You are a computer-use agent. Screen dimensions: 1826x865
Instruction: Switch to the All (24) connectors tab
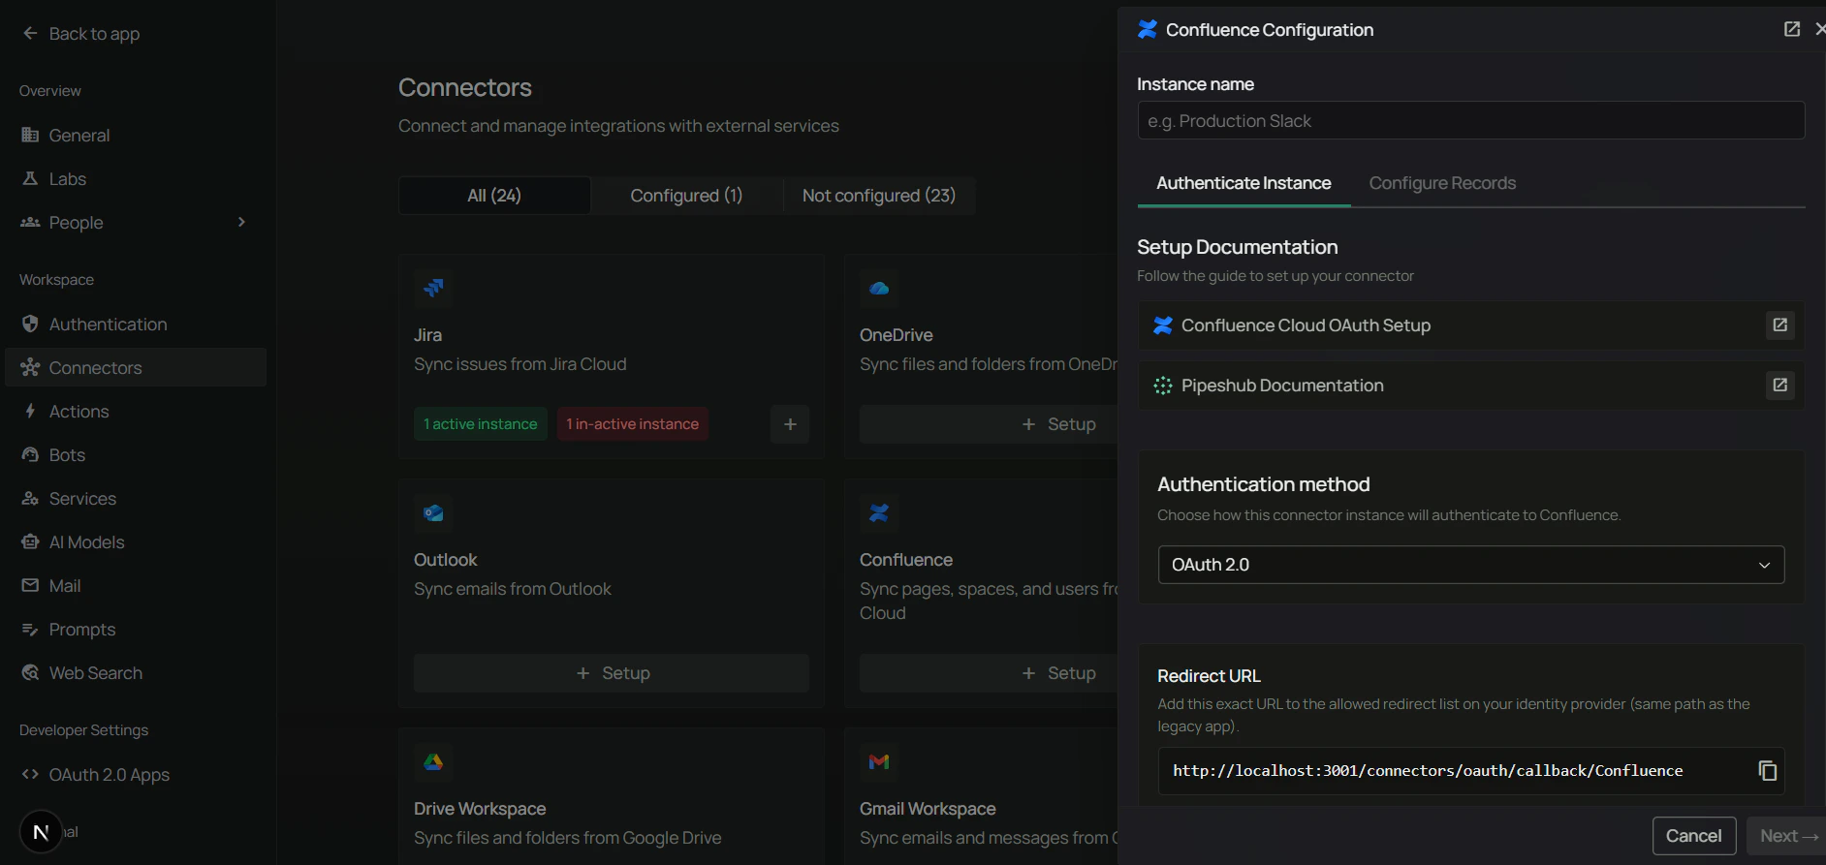pyautogui.click(x=494, y=196)
